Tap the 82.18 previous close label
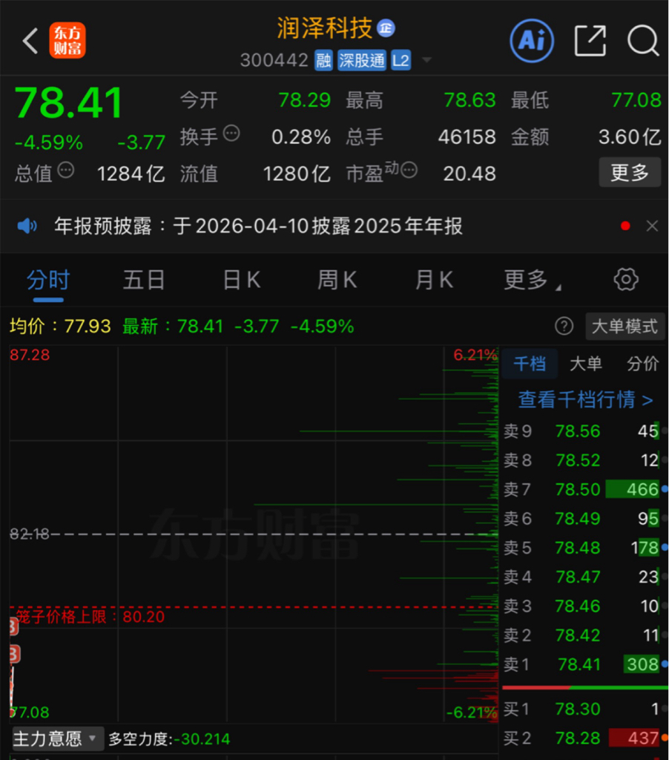669x760 pixels. (30, 534)
